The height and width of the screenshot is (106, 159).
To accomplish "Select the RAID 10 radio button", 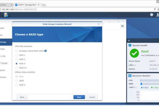I will (x=17, y=68).
